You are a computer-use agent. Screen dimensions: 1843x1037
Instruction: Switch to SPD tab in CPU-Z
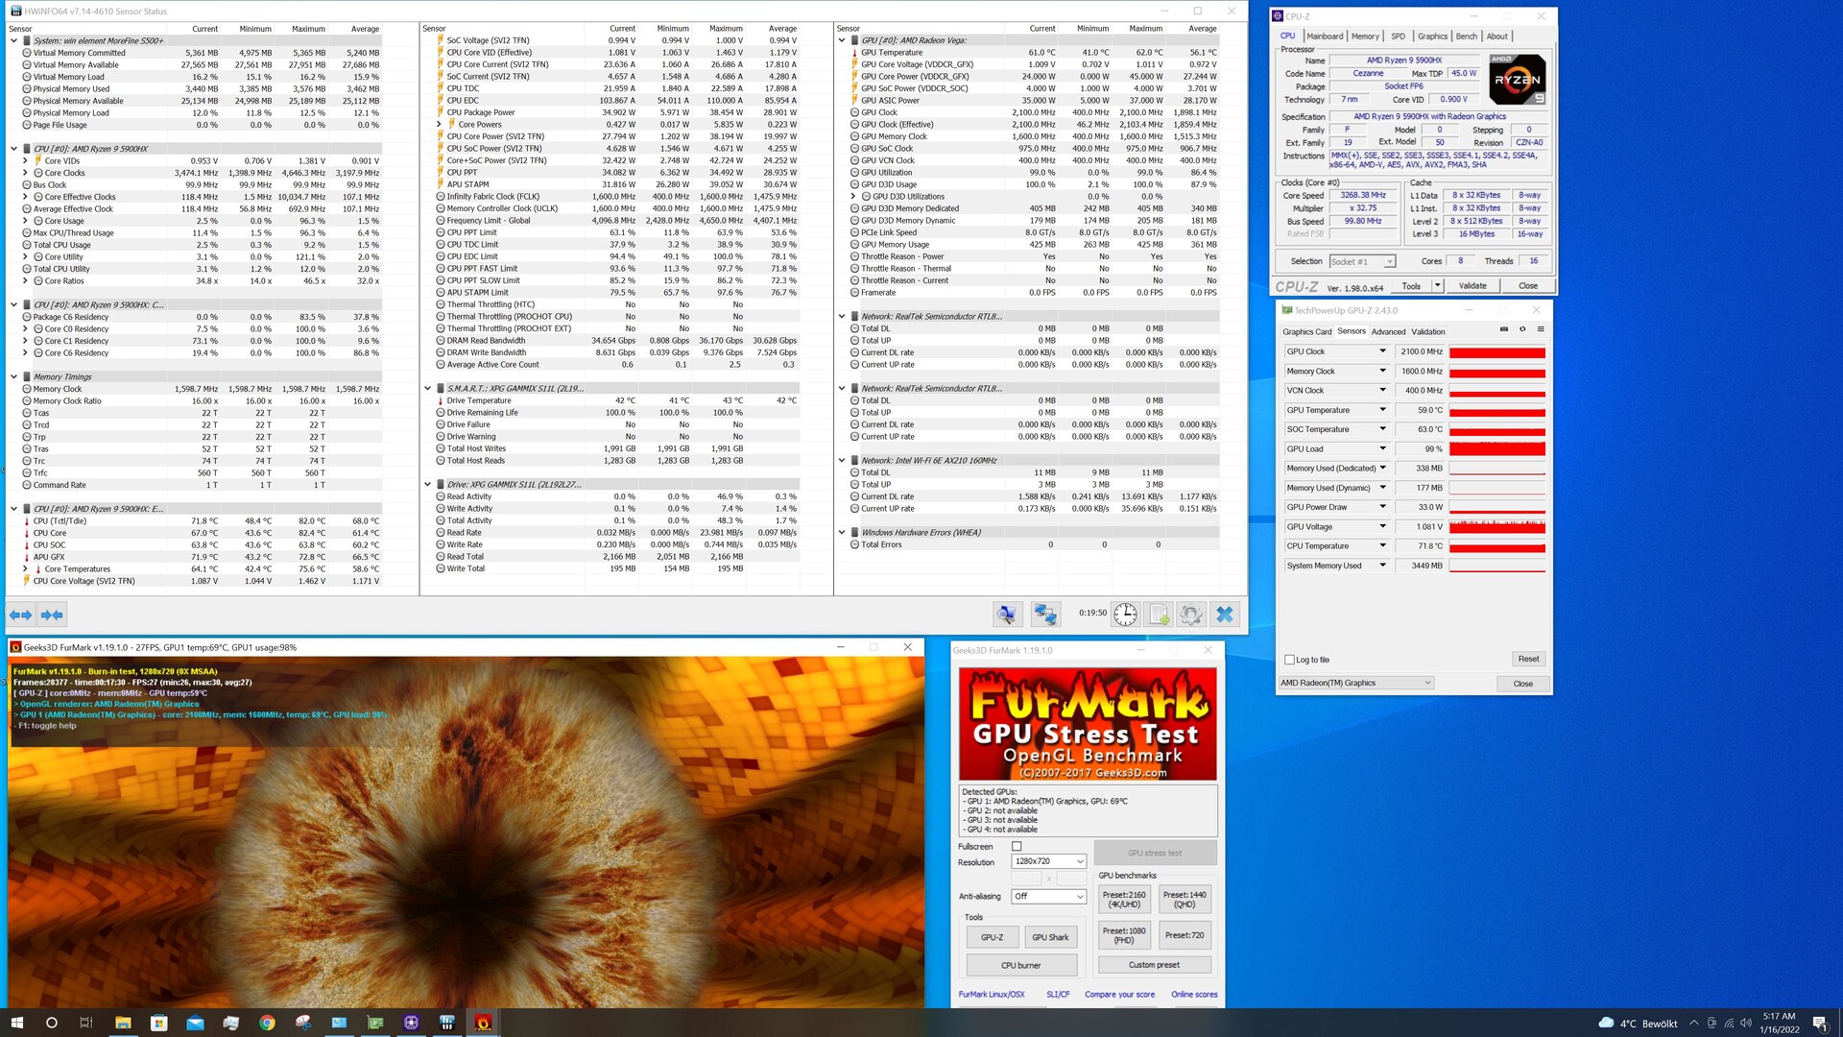pos(1398,36)
